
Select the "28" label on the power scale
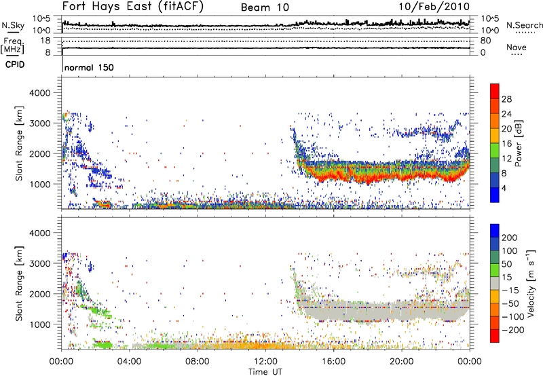pyautogui.click(x=506, y=99)
